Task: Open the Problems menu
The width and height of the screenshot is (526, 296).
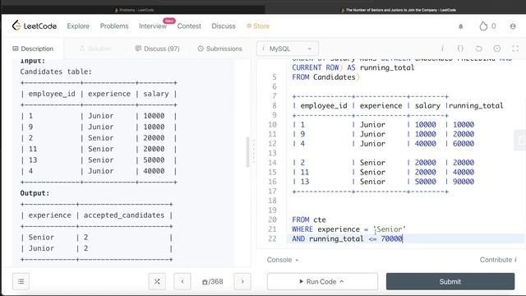Action: pos(114,25)
